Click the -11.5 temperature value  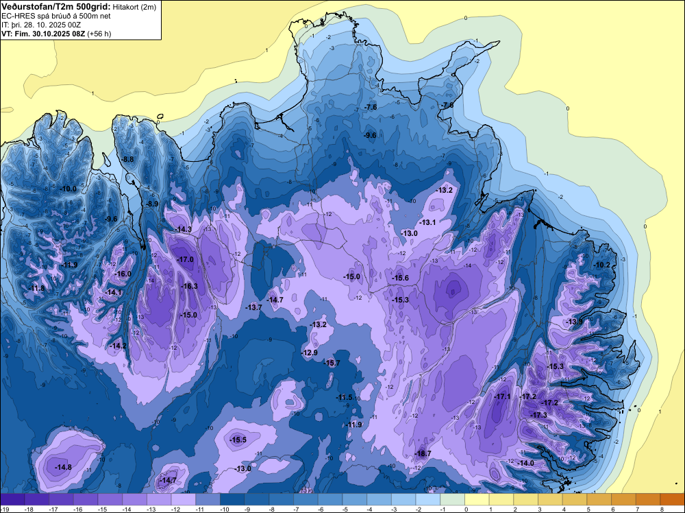345,397
